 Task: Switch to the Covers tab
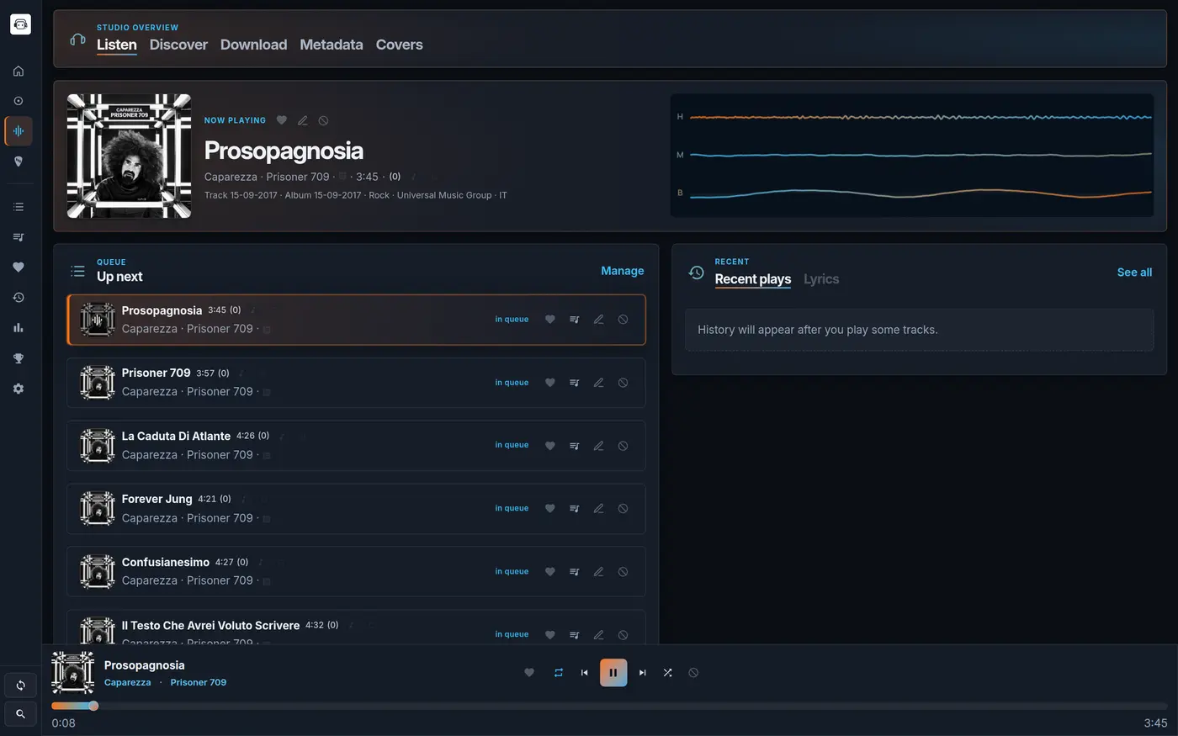(x=400, y=45)
